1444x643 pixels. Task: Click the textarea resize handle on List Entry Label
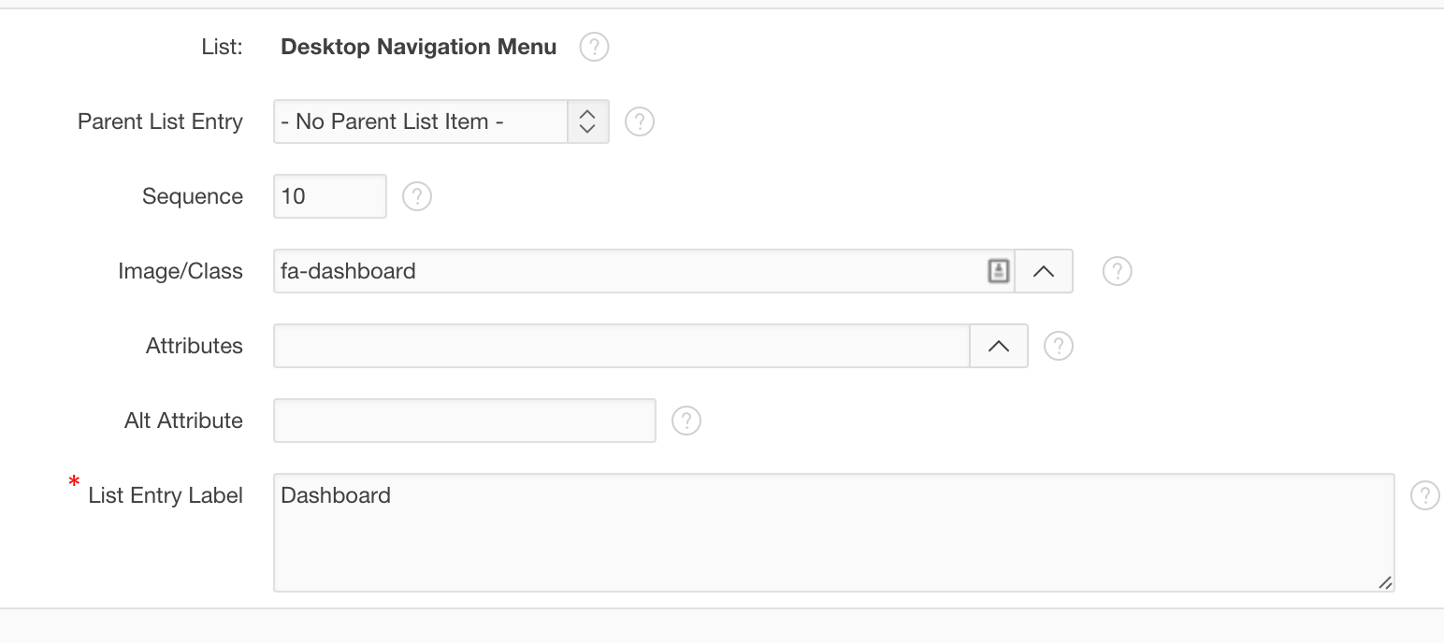point(1384,584)
